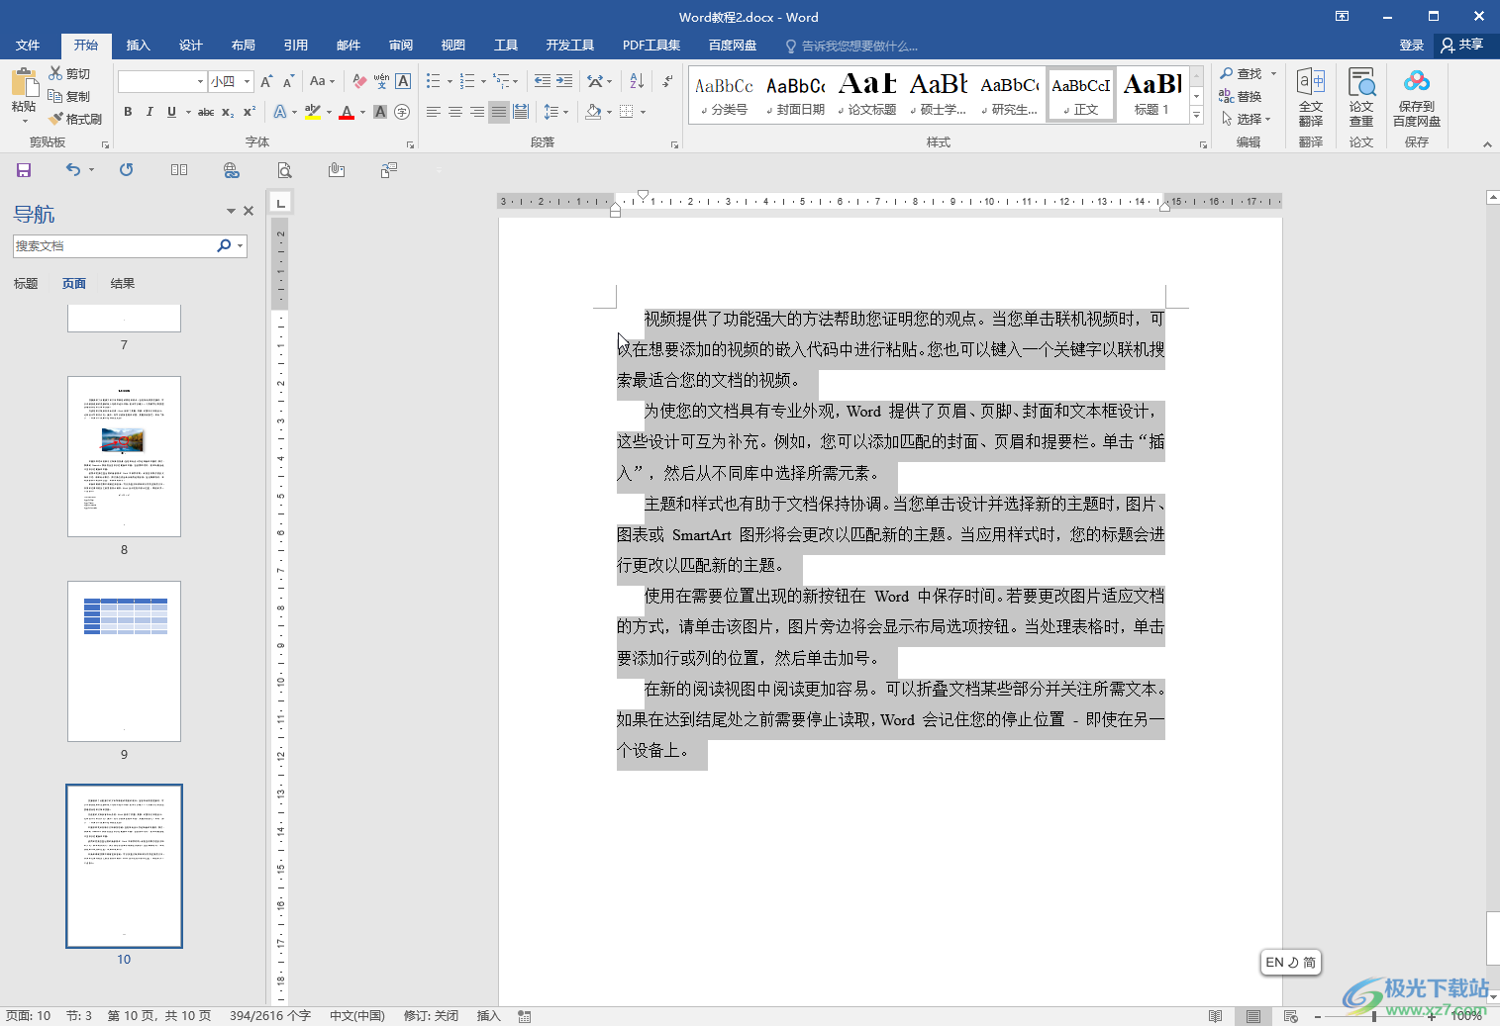Switch to Web Layout view in the status bar
Image resolution: width=1500 pixels, height=1026 pixels.
coord(1291,1016)
